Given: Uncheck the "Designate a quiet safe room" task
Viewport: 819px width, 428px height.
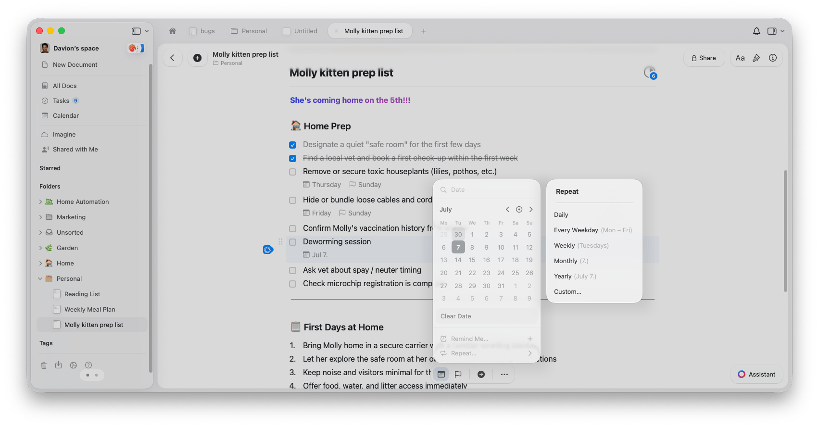Looking at the screenshot, I should 292,145.
